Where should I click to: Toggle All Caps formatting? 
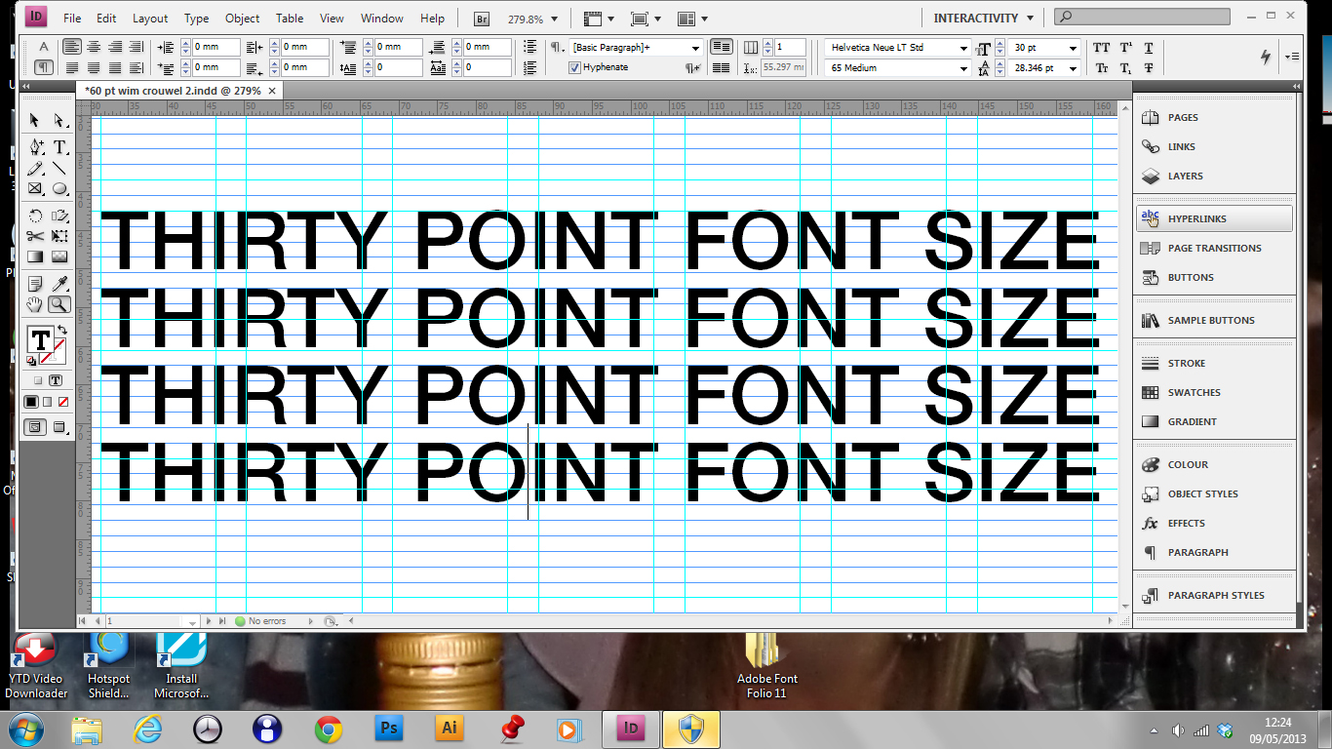tap(1101, 47)
